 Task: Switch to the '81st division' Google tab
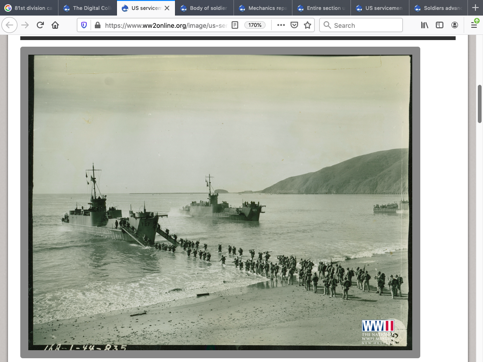29,8
